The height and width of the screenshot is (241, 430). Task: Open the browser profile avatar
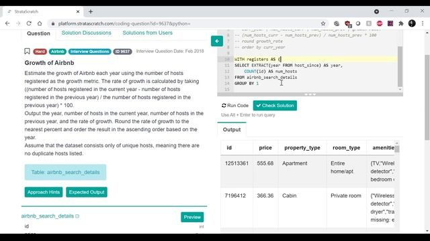tap(412, 23)
